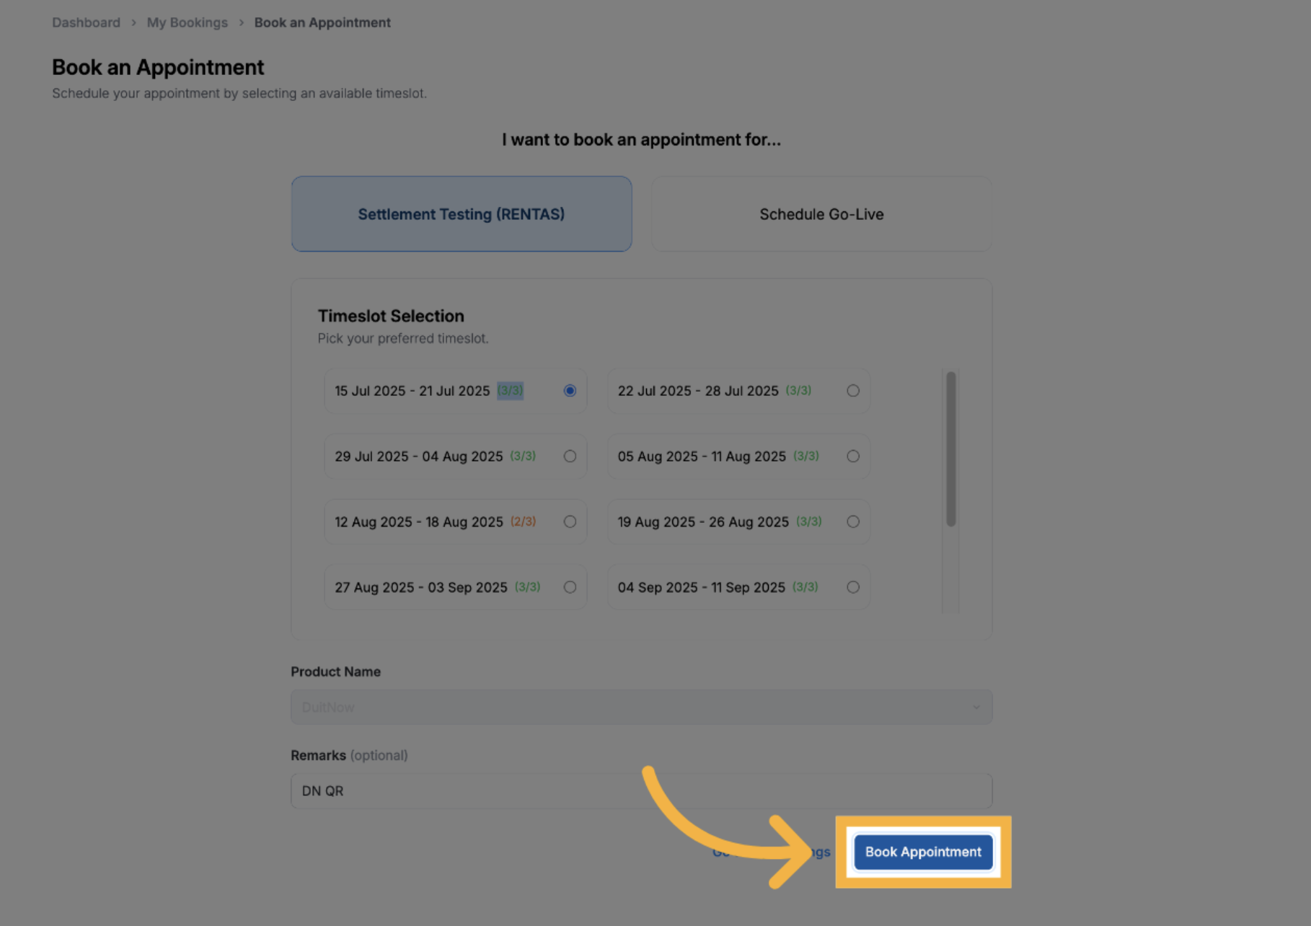Pick the 29 Jul 2025 - 04 Aug 2025 timeslot
Screen dimensions: 1311x926
point(570,457)
